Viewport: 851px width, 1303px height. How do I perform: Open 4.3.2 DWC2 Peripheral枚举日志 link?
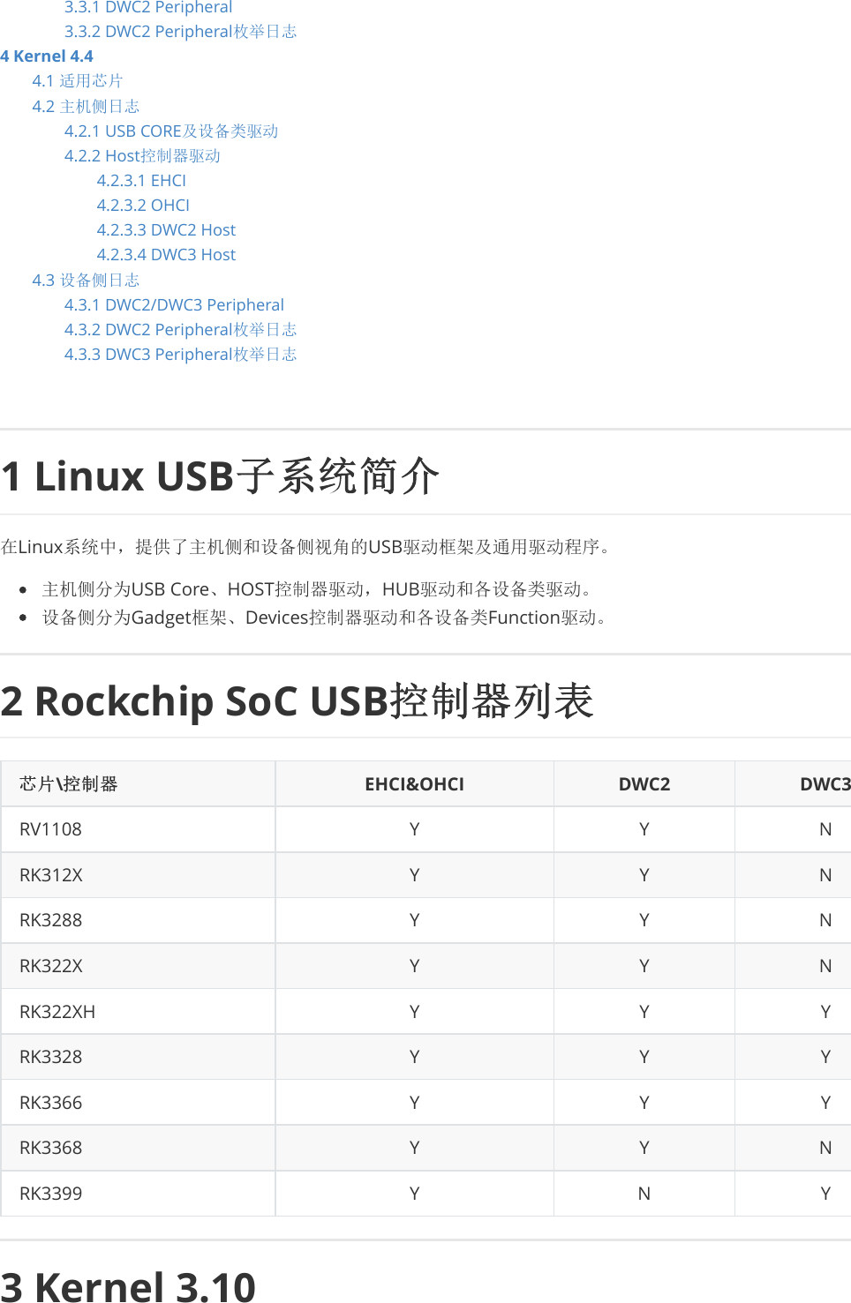point(180,329)
